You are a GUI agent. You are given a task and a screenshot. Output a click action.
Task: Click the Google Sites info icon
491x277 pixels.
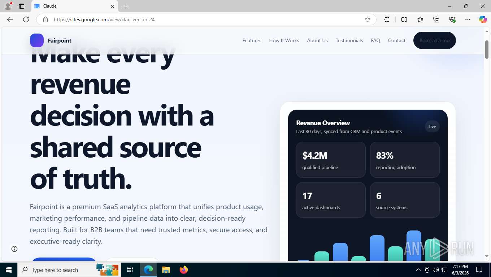point(14,249)
